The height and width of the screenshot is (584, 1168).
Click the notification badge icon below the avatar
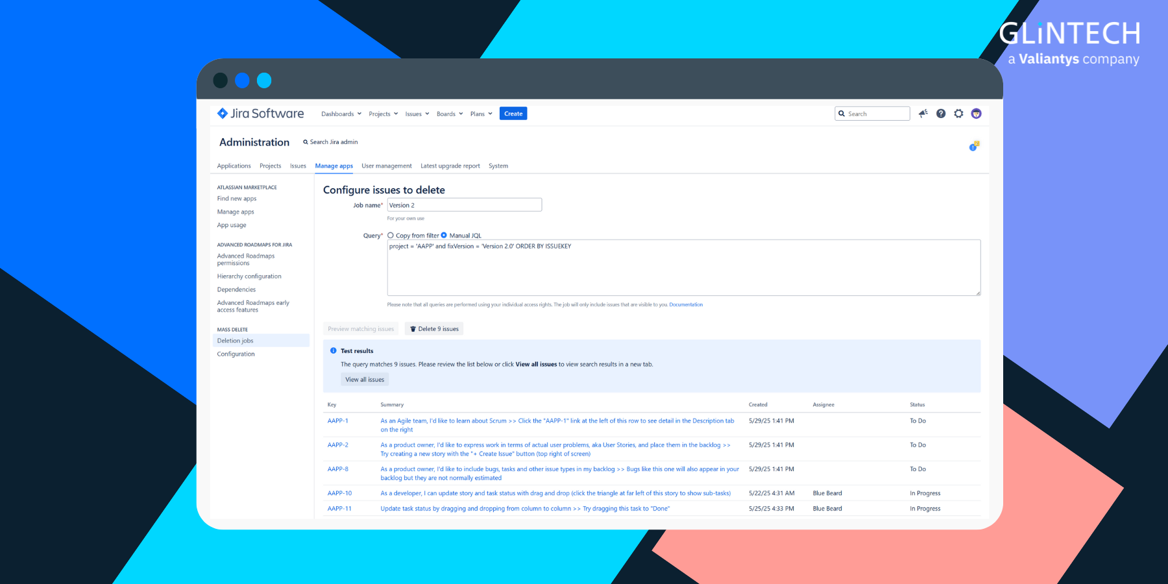(974, 146)
